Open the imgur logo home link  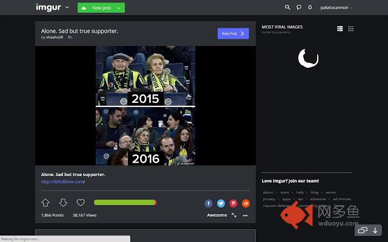point(48,7)
